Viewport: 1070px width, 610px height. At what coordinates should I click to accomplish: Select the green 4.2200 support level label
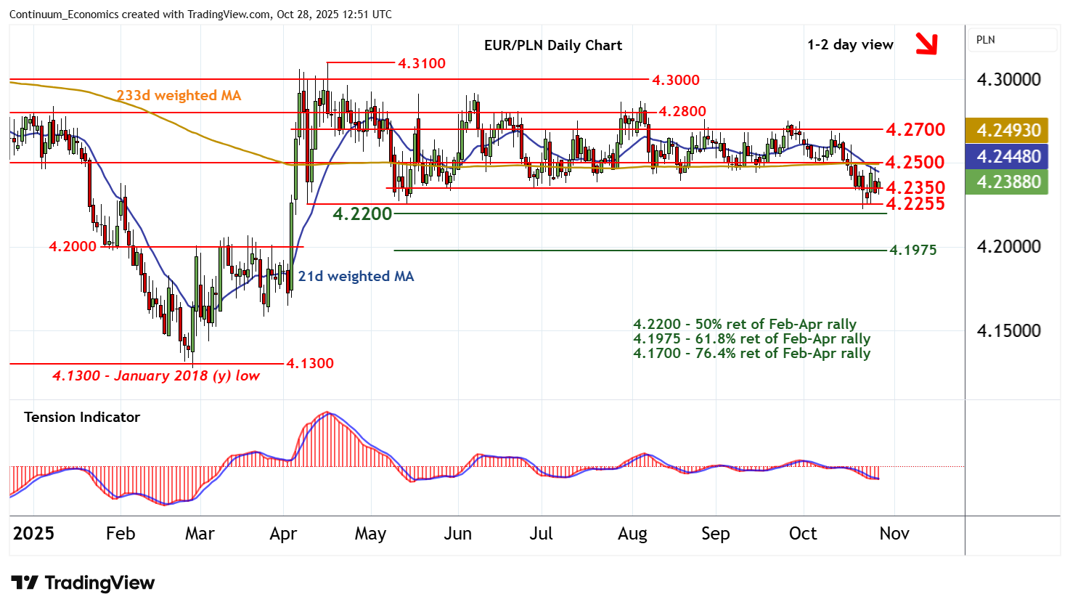coord(362,213)
